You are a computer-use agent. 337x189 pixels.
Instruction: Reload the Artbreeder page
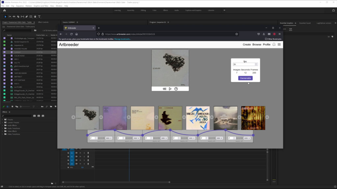tap(71, 34)
